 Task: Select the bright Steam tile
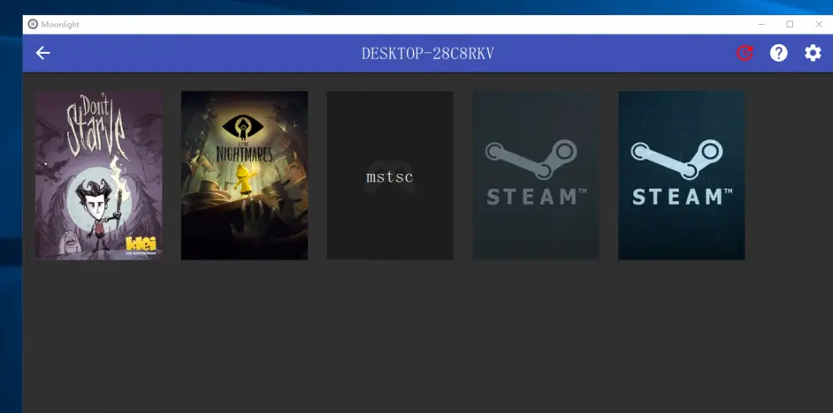[x=681, y=176]
